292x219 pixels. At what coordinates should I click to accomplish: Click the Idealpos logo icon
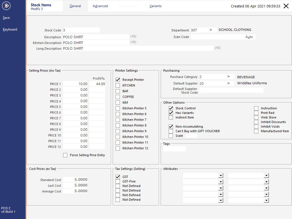coord(6,6)
